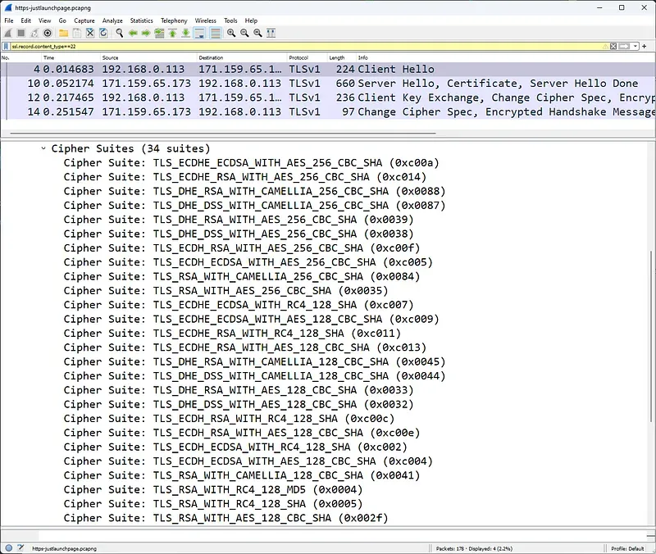The height and width of the screenshot is (554, 656).
Task: Clear the display filter field
Action: (x=613, y=46)
